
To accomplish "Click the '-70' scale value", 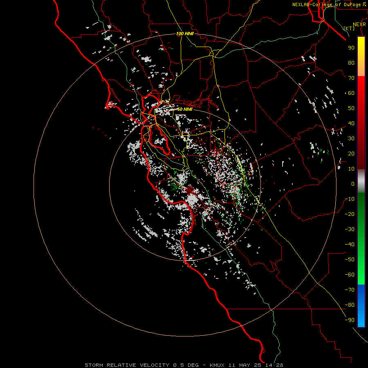I will click(350, 290).
